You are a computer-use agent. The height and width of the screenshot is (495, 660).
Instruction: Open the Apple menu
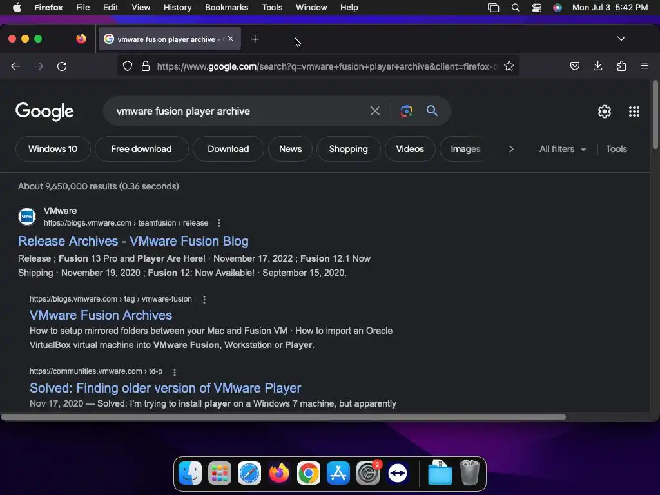[x=17, y=8]
